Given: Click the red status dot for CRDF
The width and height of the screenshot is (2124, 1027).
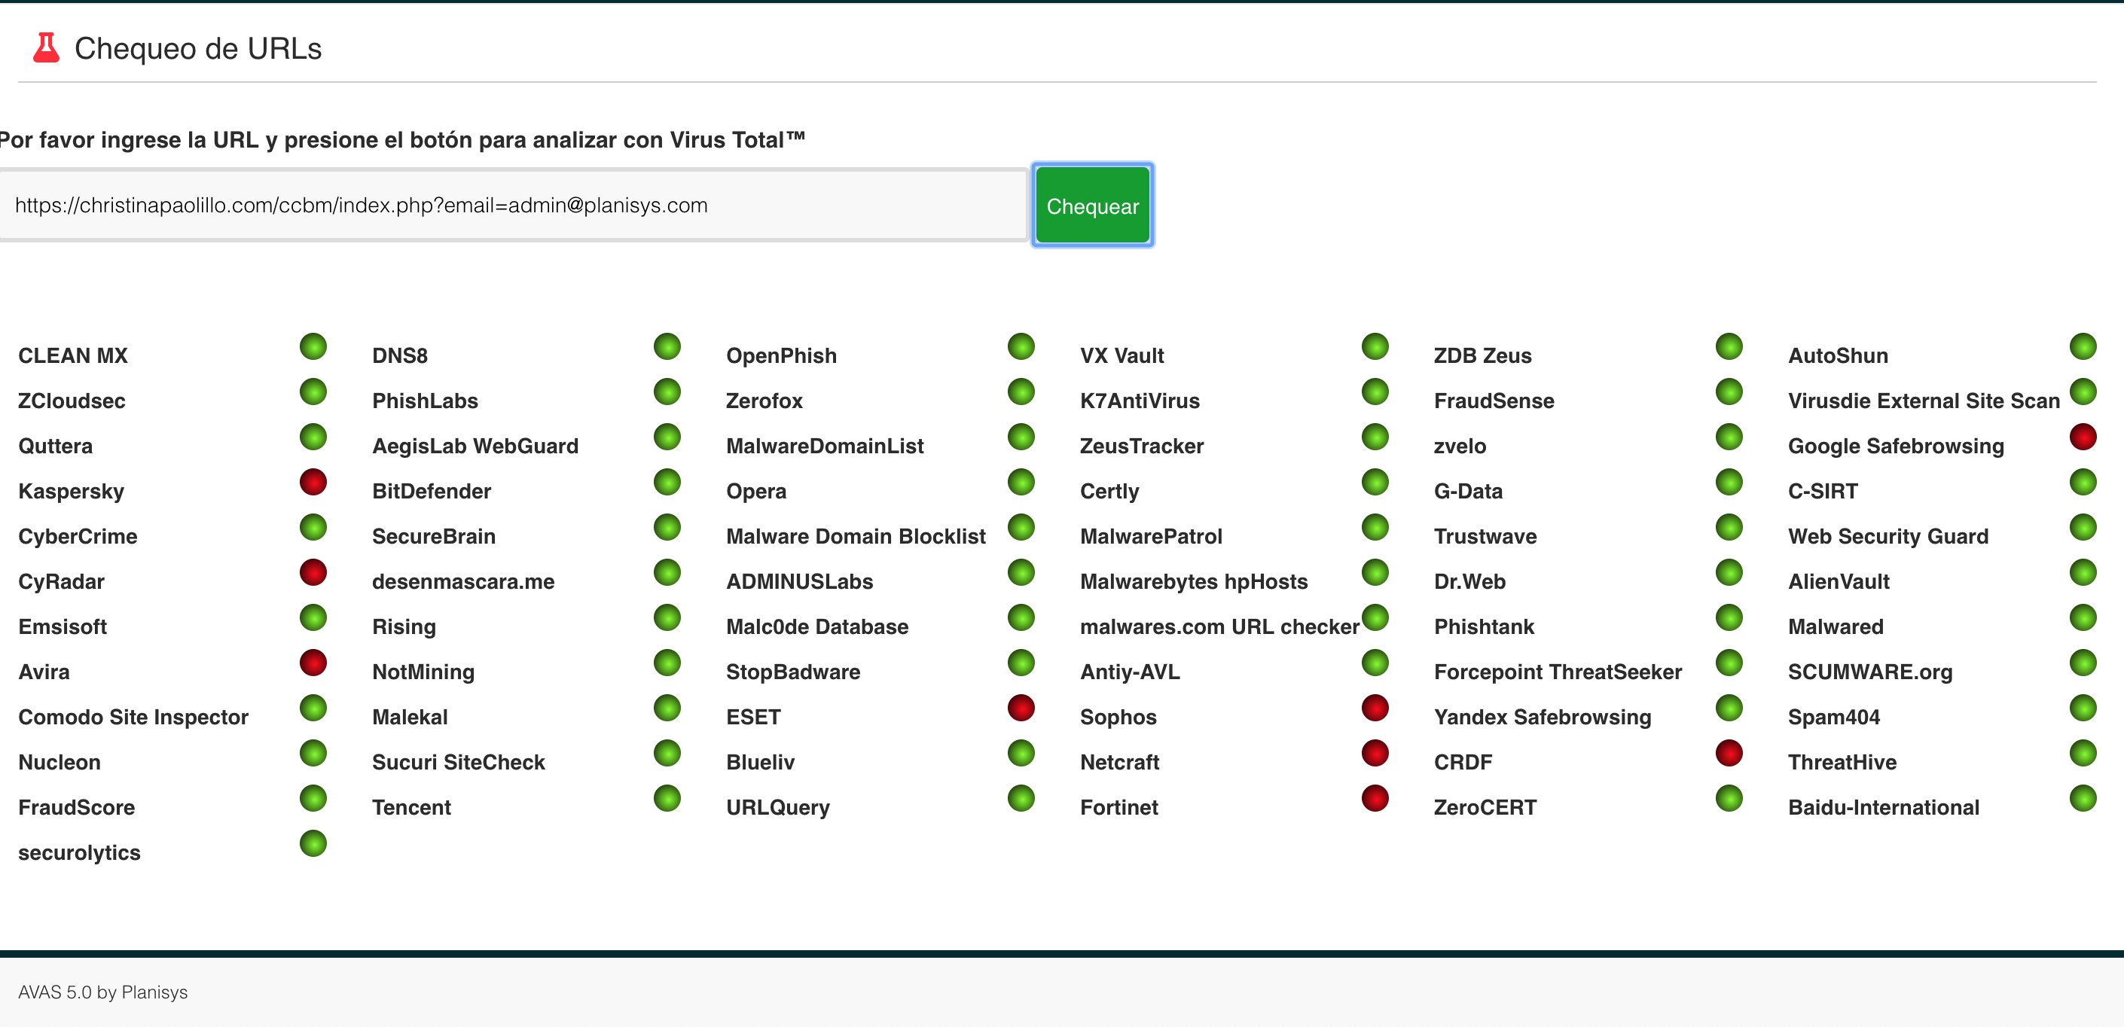Looking at the screenshot, I should tap(1729, 752).
